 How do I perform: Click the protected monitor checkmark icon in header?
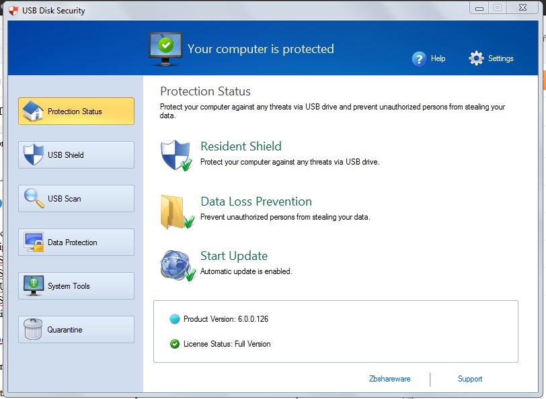[x=165, y=50]
